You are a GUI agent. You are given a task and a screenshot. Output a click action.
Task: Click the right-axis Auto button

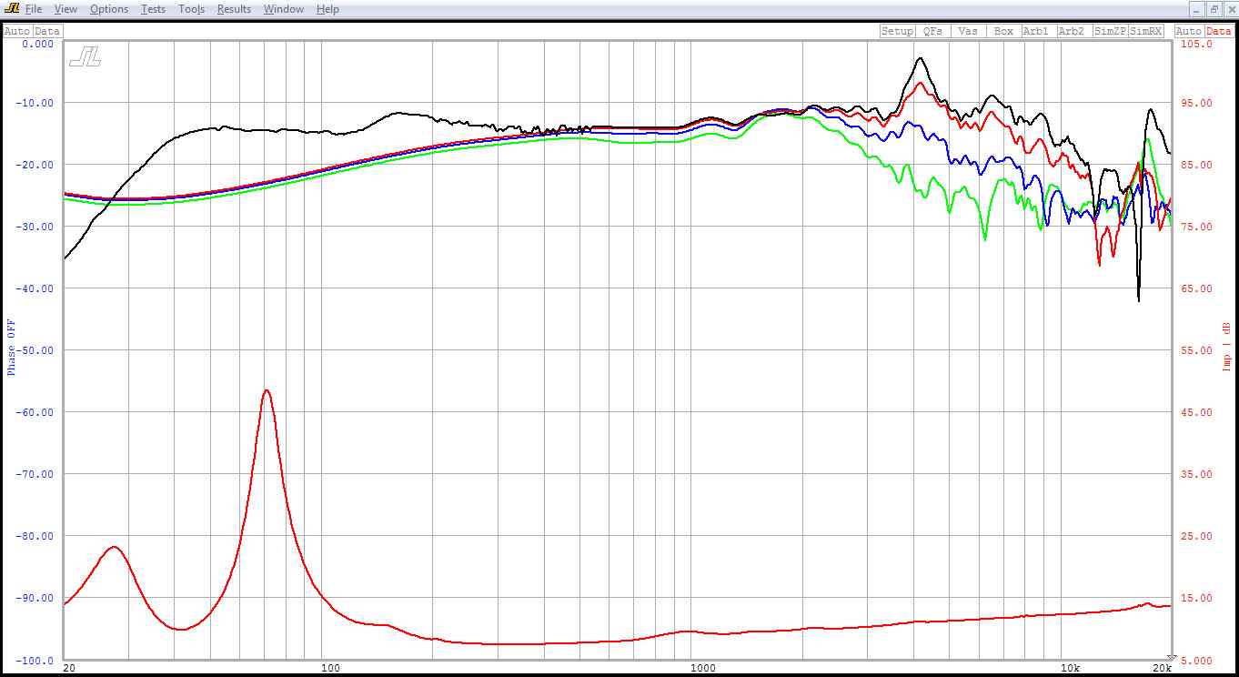pos(1189,31)
